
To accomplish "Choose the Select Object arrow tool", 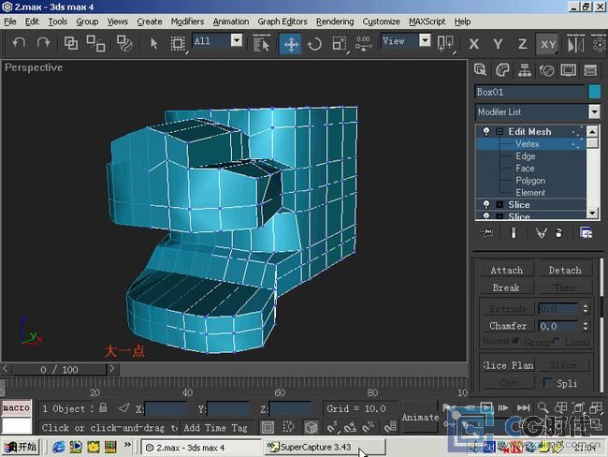I will point(153,43).
